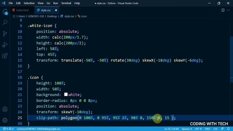Click the height: 100% declaration on line 19
This screenshot has height=131, width=233.
click(x=51, y=83)
